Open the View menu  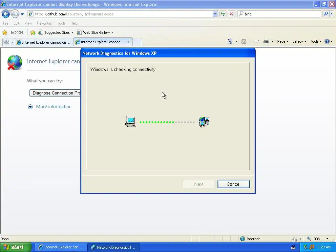(x=28, y=23)
